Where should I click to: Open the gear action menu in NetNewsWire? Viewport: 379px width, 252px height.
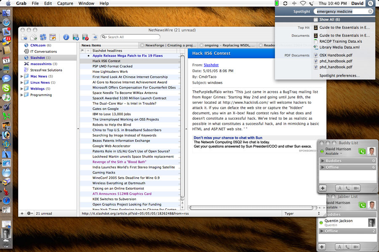tap(30, 213)
